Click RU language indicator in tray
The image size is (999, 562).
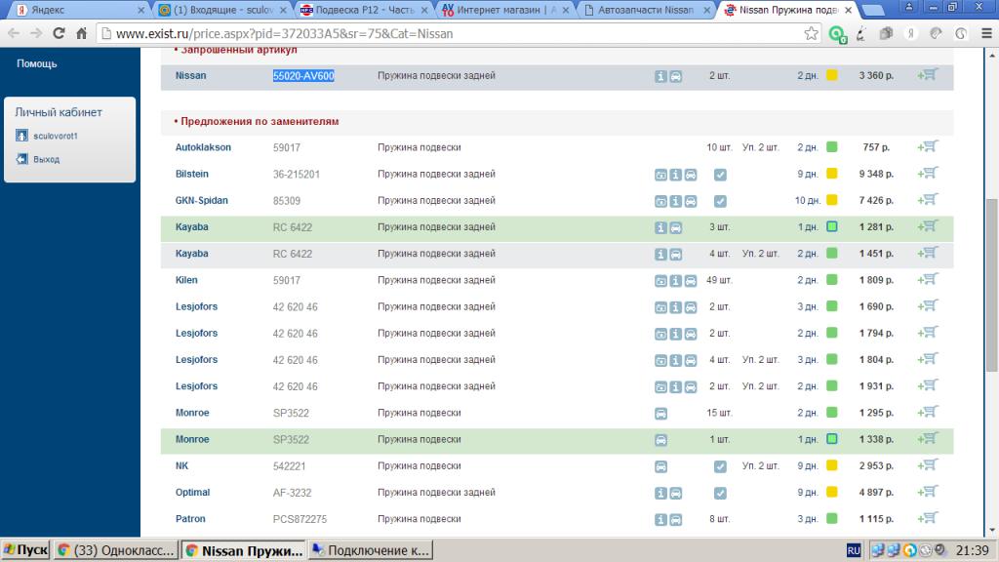tap(854, 550)
